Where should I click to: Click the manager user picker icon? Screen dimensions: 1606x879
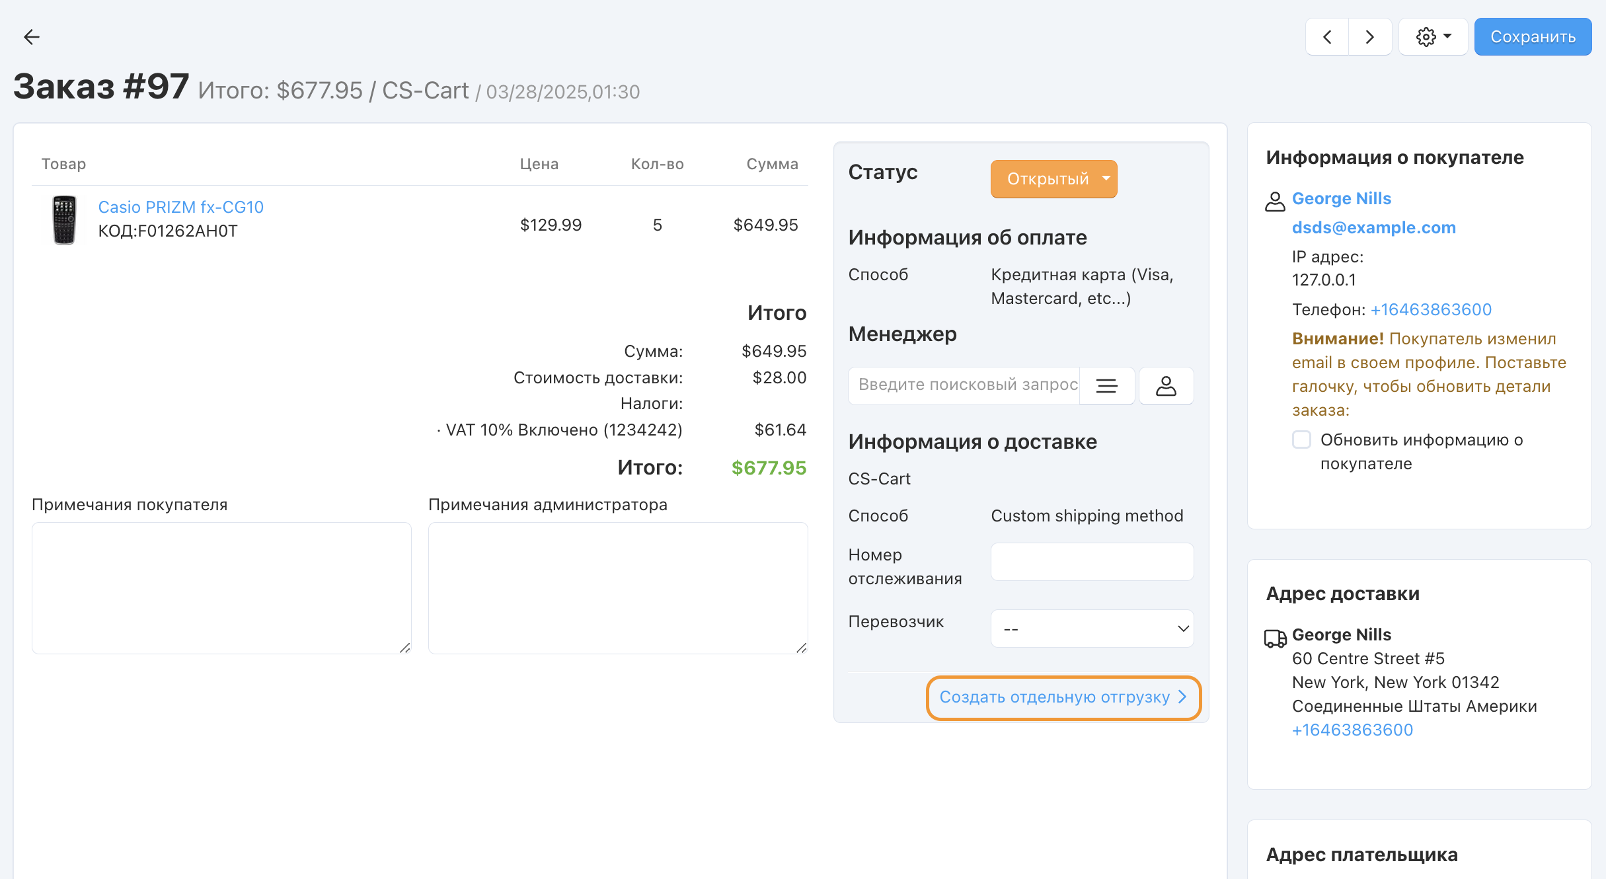point(1166,385)
